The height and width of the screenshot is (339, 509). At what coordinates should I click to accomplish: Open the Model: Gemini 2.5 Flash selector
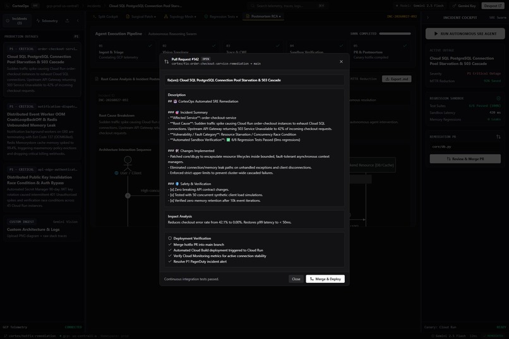(x=419, y=6)
